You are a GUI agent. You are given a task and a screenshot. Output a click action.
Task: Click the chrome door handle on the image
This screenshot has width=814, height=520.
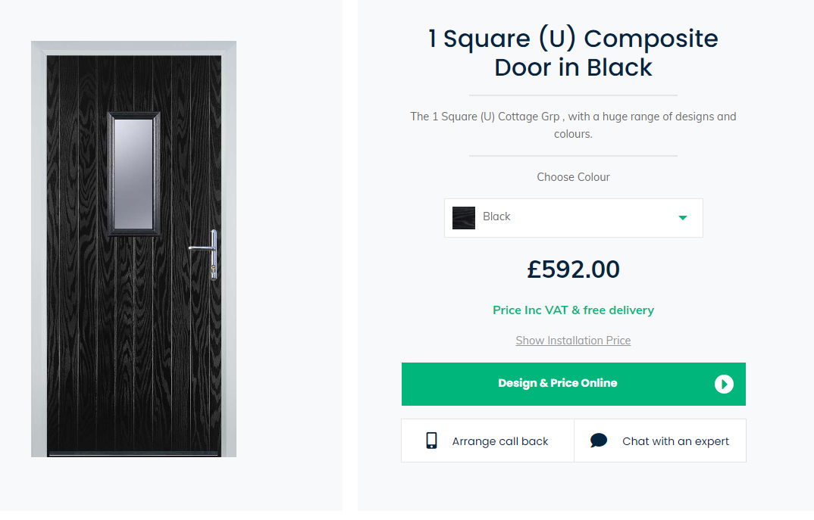[x=206, y=248]
